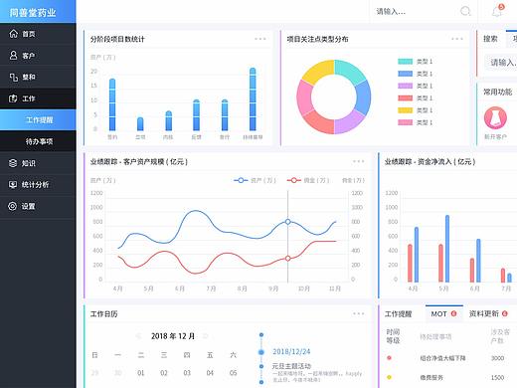Click the 2018/12/24 timeline entry

tap(291, 352)
